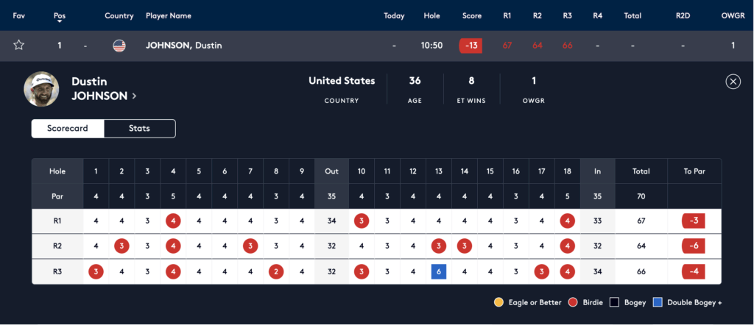Collapse the JOHNSON, Dustin leaderboard row
This screenshot has height=325, width=754.
[x=184, y=46]
